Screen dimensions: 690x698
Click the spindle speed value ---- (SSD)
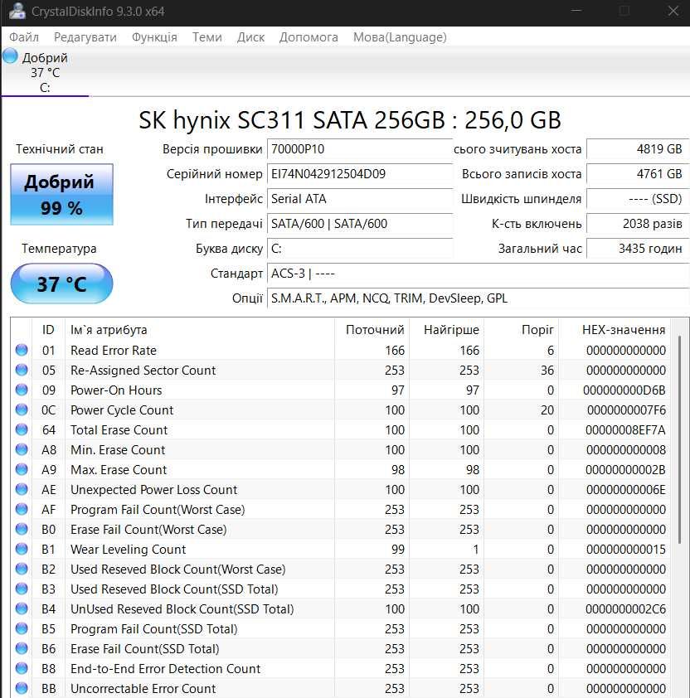[638, 199]
